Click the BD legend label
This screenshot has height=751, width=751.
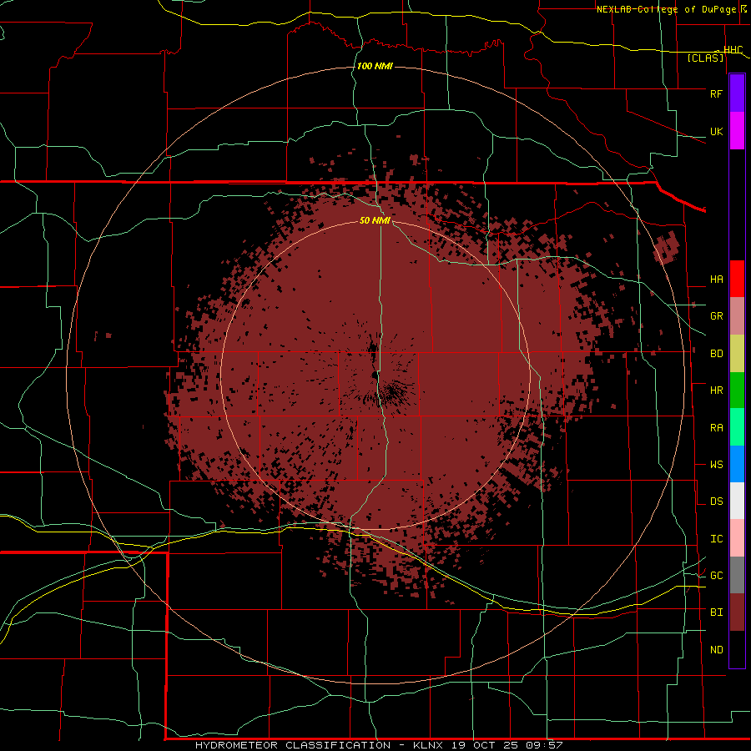coord(716,354)
